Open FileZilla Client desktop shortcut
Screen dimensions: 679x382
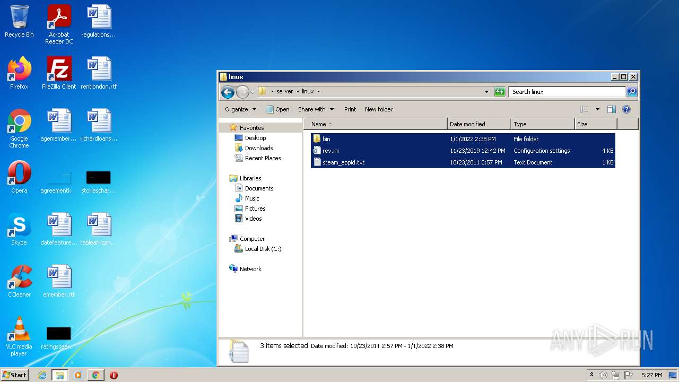pyautogui.click(x=59, y=73)
